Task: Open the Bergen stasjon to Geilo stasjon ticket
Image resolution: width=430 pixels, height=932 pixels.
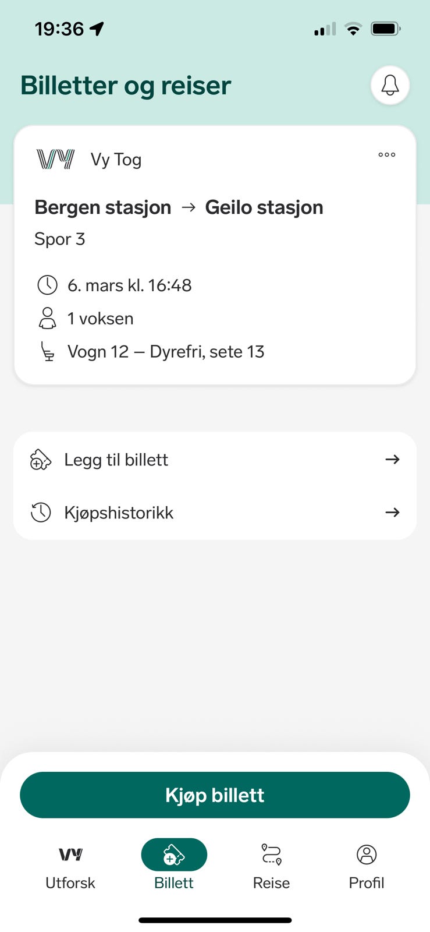Action: (x=215, y=255)
